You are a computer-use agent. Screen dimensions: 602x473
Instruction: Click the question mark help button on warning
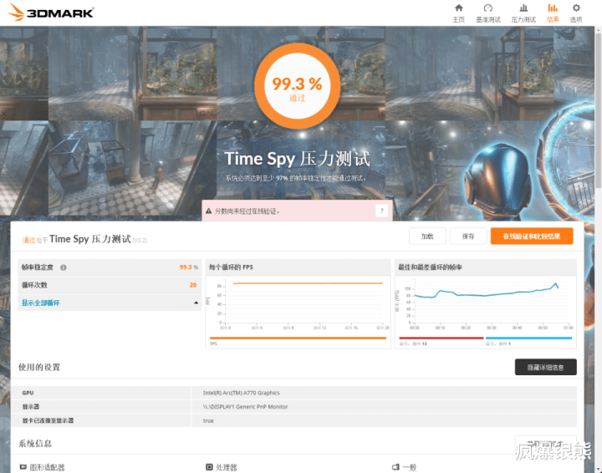[x=381, y=211]
